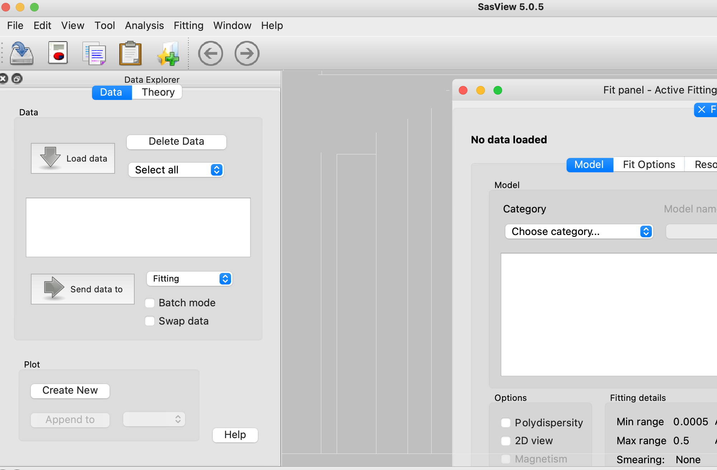Expand the Choose category dropdown
Screen dimensions: 717x470
578,231
